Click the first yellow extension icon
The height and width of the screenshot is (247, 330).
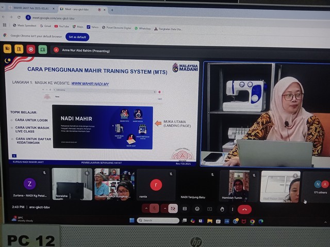(x=7, y=49)
